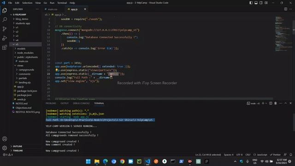This screenshot has width=295, height=166.
Task: Open the Help menu
Action: 72,3
